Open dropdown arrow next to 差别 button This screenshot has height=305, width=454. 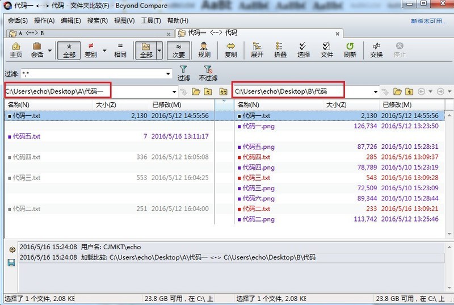pos(104,51)
